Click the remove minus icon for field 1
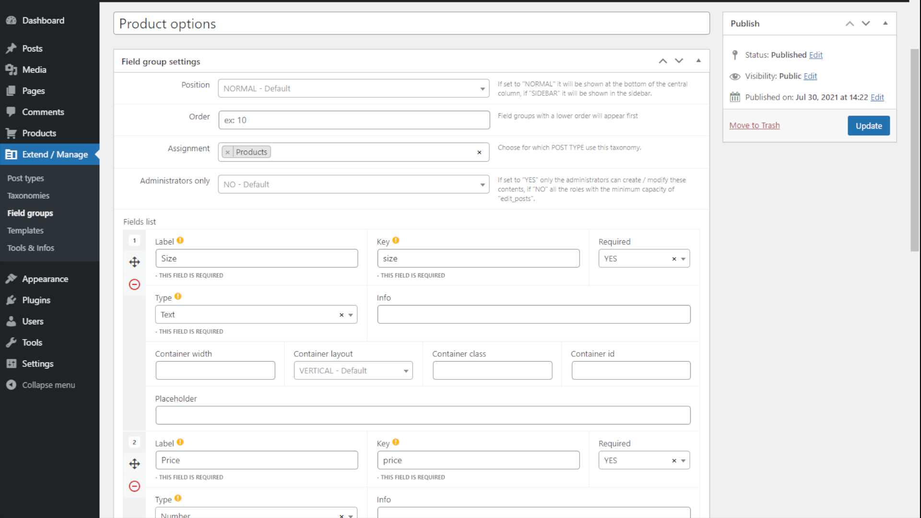This screenshot has width=921, height=518. click(x=134, y=284)
